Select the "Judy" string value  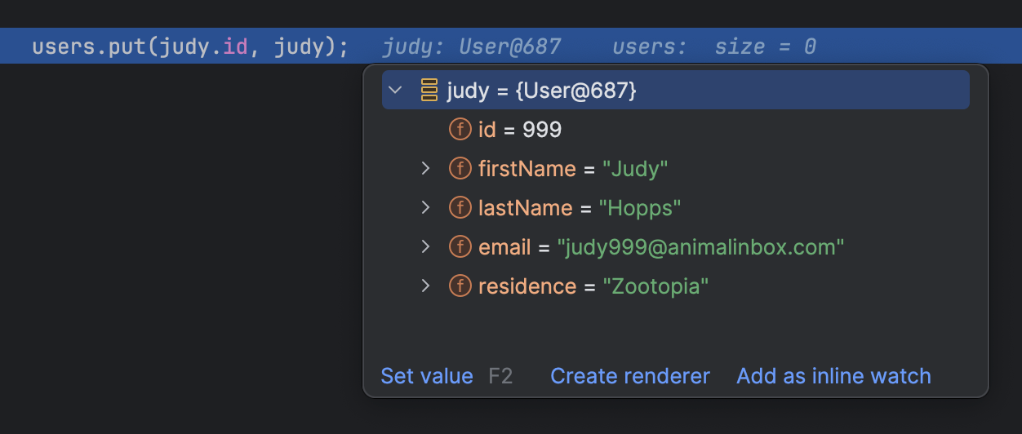635,169
